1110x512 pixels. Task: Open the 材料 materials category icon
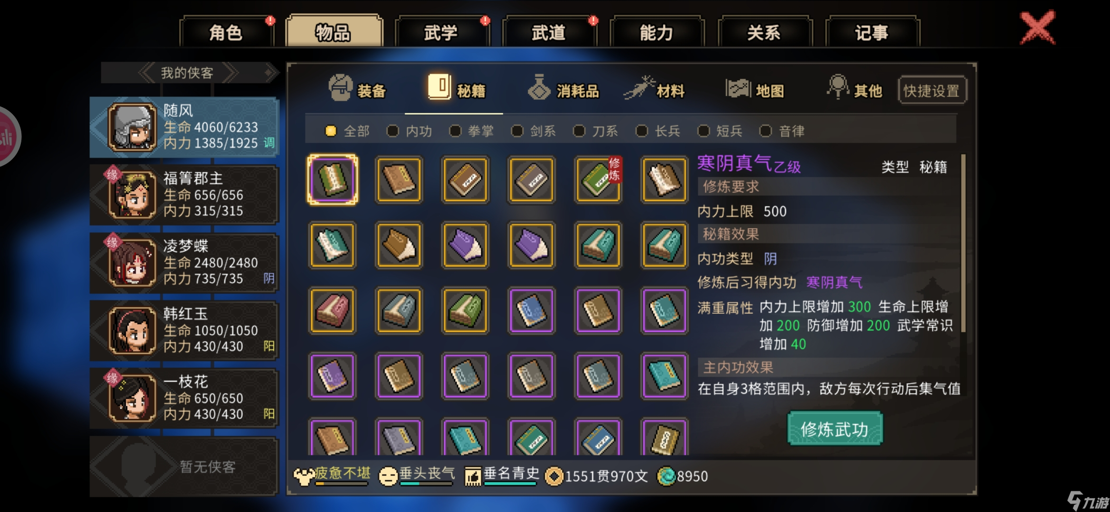[x=639, y=88]
